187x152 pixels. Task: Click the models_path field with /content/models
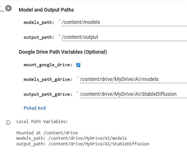tap(124, 22)
